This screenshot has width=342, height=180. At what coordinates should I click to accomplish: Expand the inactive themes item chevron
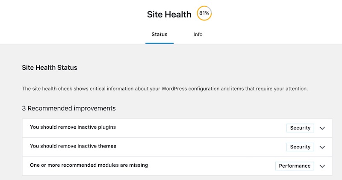pyautogui.click(x=322, y=147)
